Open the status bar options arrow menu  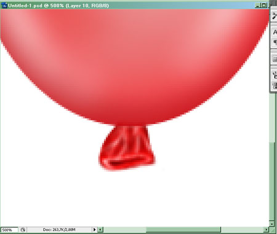[94, 230]
